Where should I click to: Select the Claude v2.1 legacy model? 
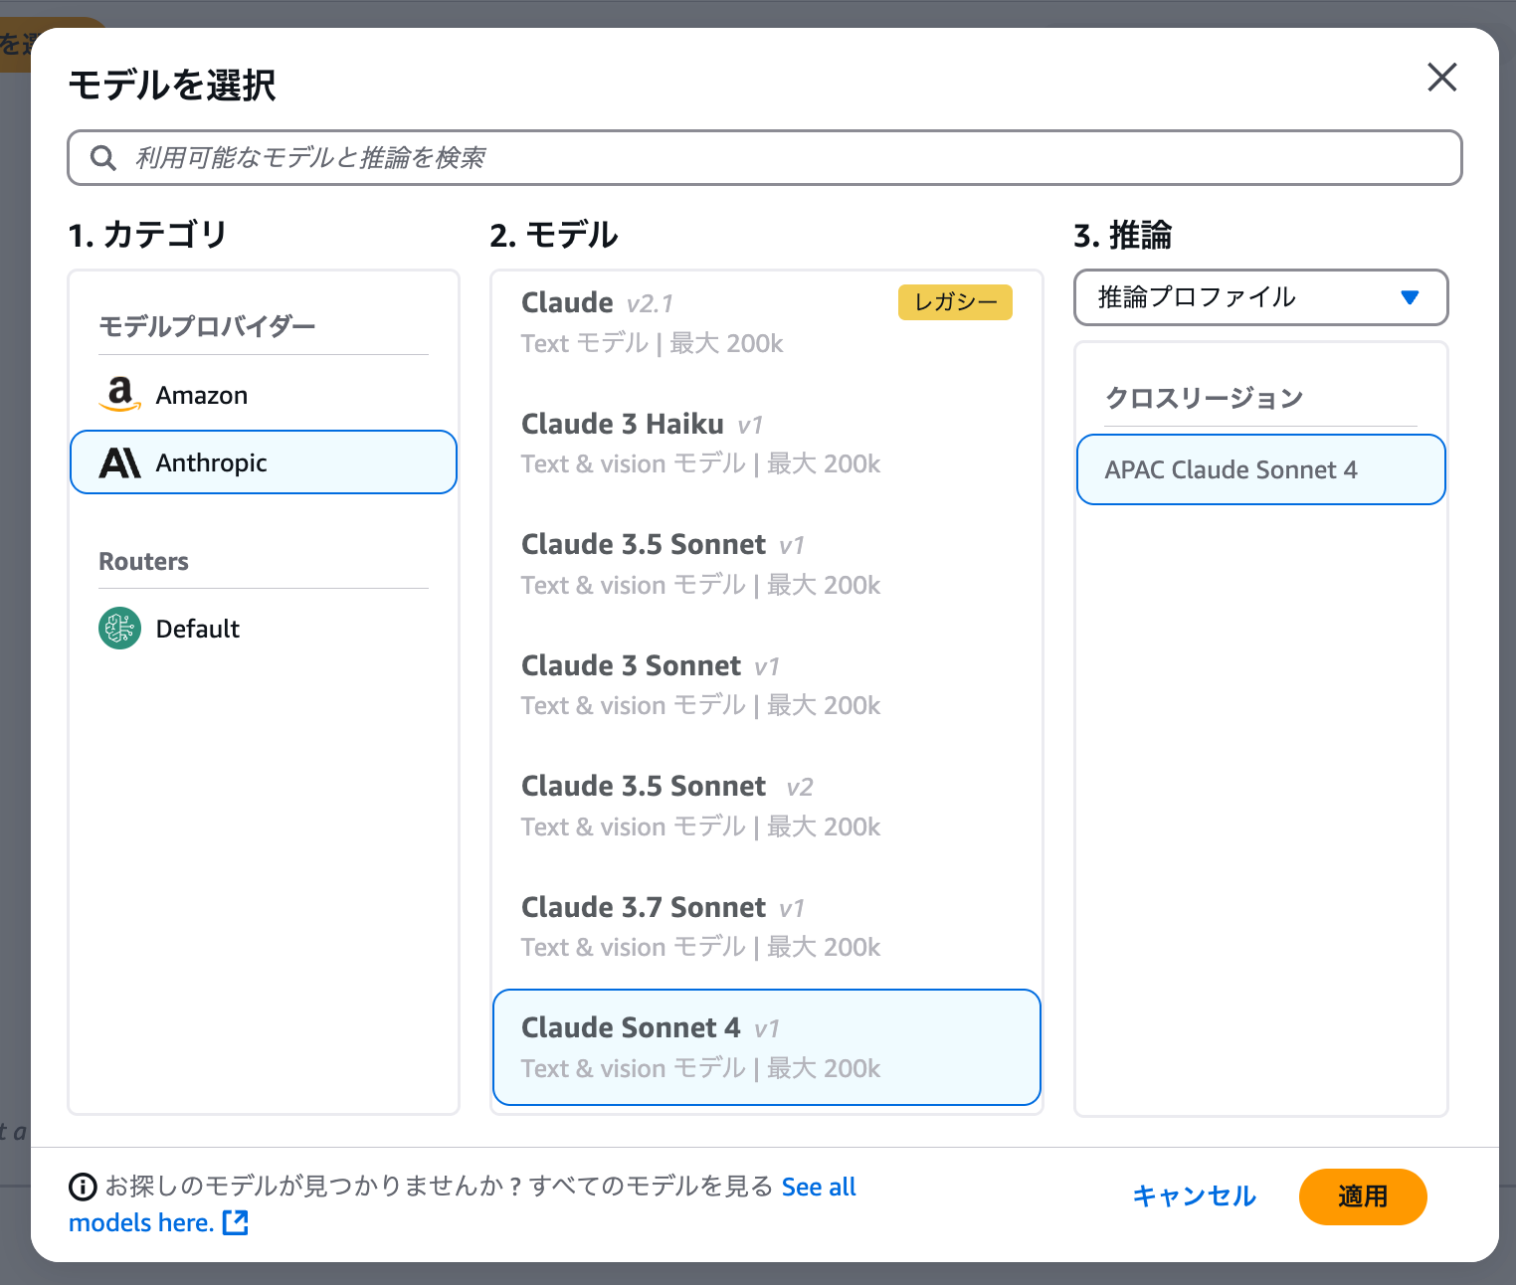(766, 322)
